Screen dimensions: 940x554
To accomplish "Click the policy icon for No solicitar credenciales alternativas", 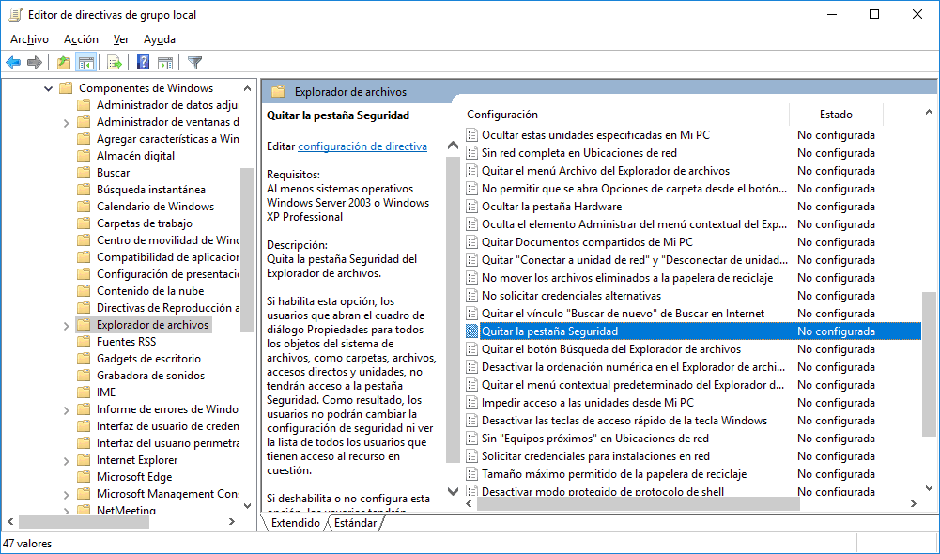I will 472,296.
